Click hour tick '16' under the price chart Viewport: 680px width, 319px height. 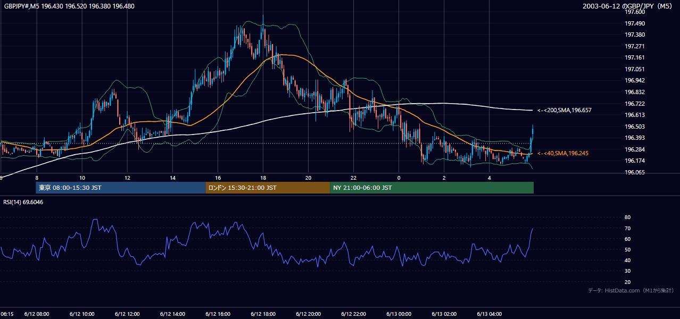pyautogui.click(x=218, y=178)
